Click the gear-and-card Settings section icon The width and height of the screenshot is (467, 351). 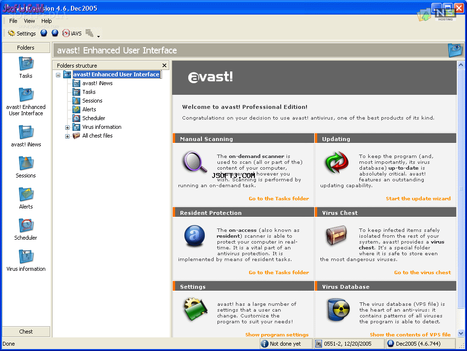[x=195, y=309]
